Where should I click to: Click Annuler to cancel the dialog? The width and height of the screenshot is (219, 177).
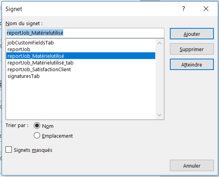click(192, 166)
